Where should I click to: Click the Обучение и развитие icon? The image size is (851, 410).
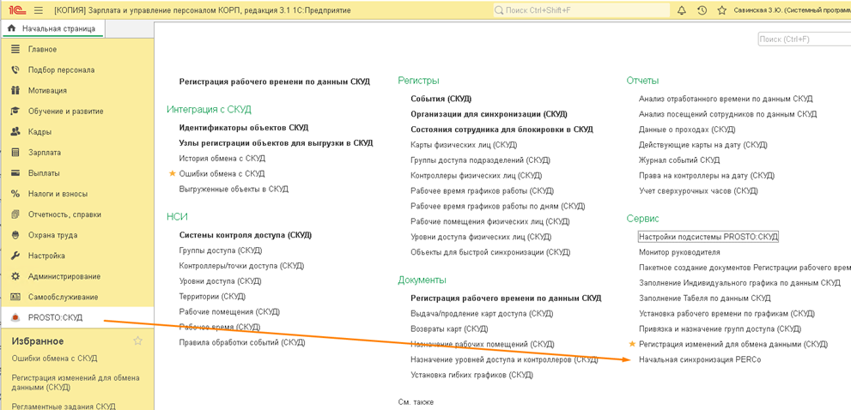coord(15,112)
